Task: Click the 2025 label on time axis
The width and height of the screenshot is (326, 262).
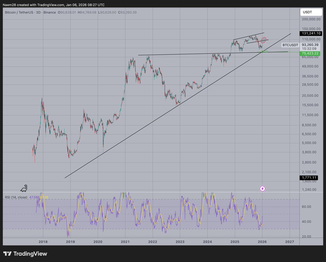Action: [235, 242]
